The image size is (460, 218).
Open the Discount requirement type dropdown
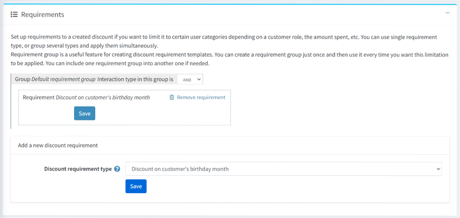[283, 169]
